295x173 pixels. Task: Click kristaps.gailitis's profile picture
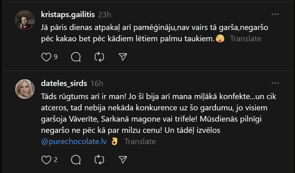[25, 20]
